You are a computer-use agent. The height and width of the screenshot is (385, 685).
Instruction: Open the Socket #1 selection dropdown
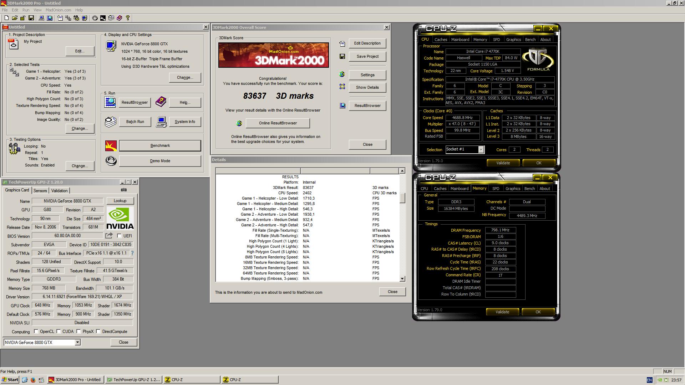pos(481,149)
